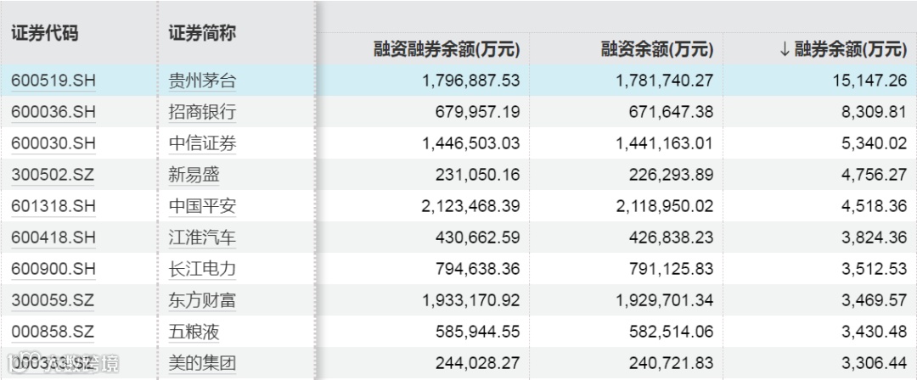Open the 东方财富 stock name link
This screenshot has width=917, height=380.
[202, 300]
